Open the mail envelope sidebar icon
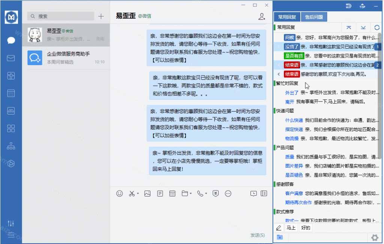384x244 pixels. tap(11, 58)
